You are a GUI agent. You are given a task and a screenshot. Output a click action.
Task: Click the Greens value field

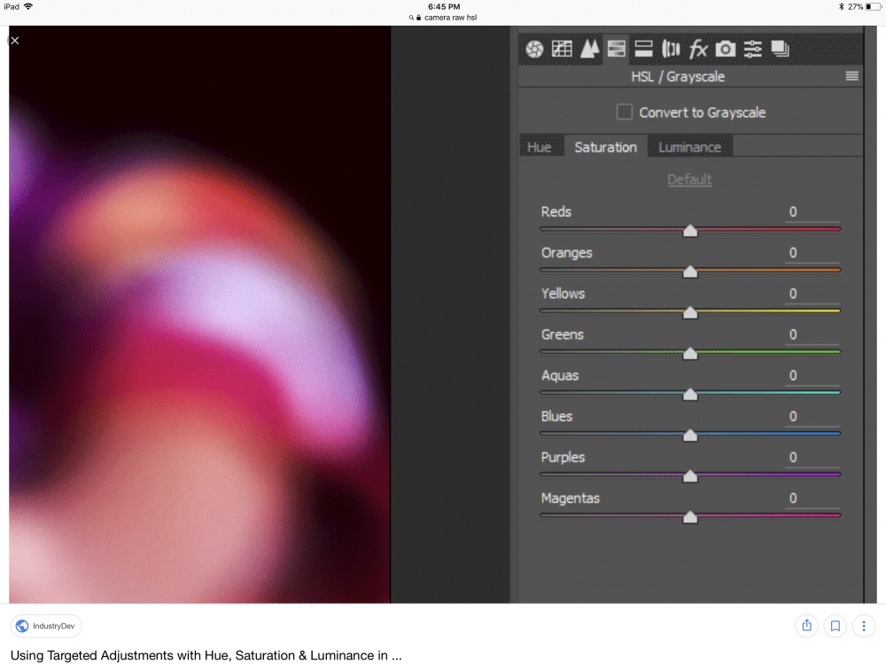[x=812, y=335]
